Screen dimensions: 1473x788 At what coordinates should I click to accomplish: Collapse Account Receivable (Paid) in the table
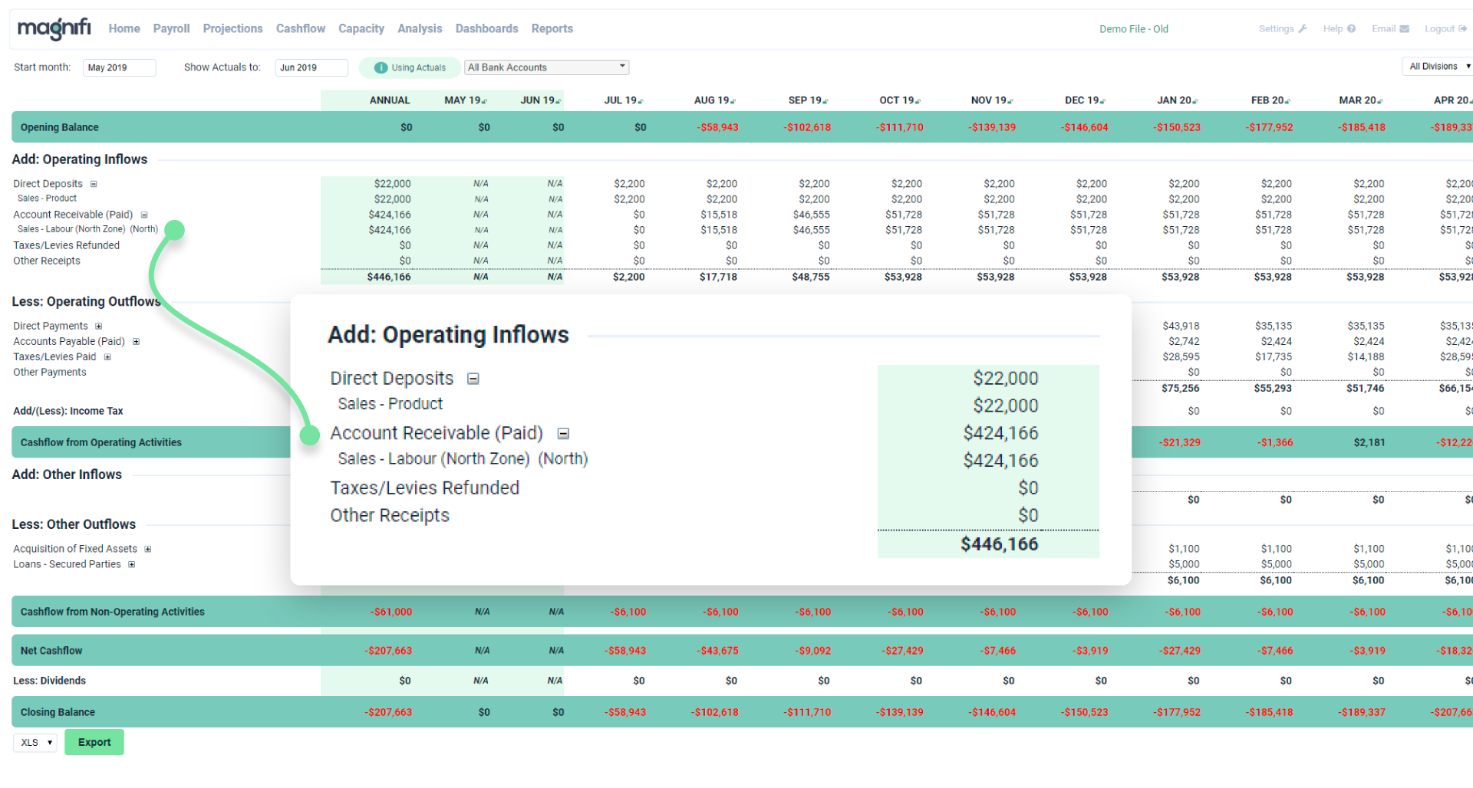point(144,215)
